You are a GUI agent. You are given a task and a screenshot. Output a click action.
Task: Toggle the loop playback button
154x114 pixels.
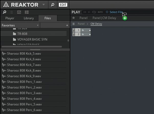tap(94, 12)
